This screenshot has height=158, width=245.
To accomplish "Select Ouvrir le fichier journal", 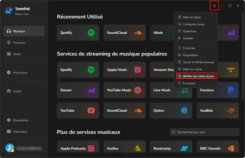I will tap(196, 62).
